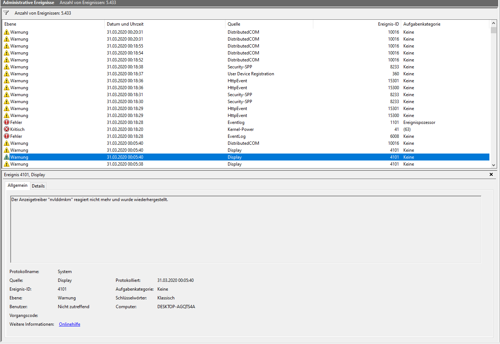This screenshot has width=500, height=344.
Task: Select HttpEvent 15301 row dated 00:18:29
Action: tap(246, 109)
